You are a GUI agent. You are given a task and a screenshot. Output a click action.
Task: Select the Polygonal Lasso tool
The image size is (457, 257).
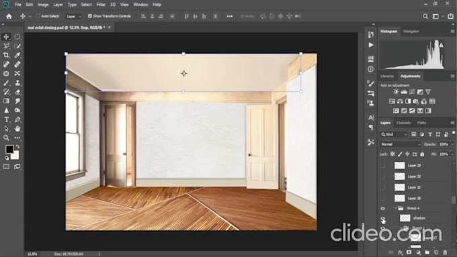6,46
